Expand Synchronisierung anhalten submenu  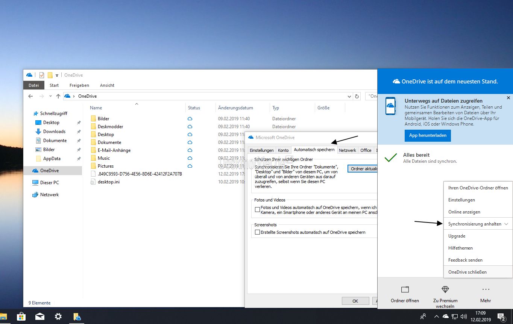click(478, 224)
